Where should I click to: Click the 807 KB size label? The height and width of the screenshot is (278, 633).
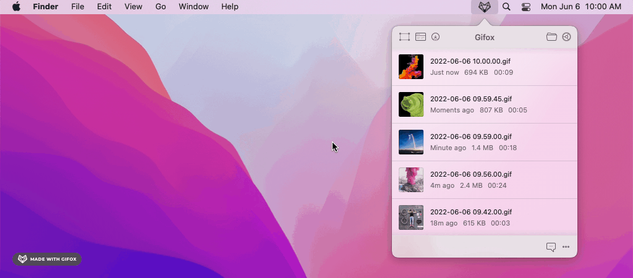click(x=491, y=110)
